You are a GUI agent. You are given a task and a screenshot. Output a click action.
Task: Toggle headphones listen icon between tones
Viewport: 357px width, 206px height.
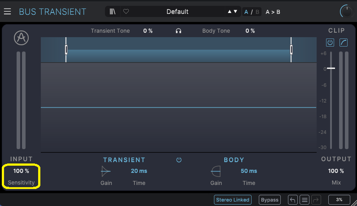[x=178, y=31]
